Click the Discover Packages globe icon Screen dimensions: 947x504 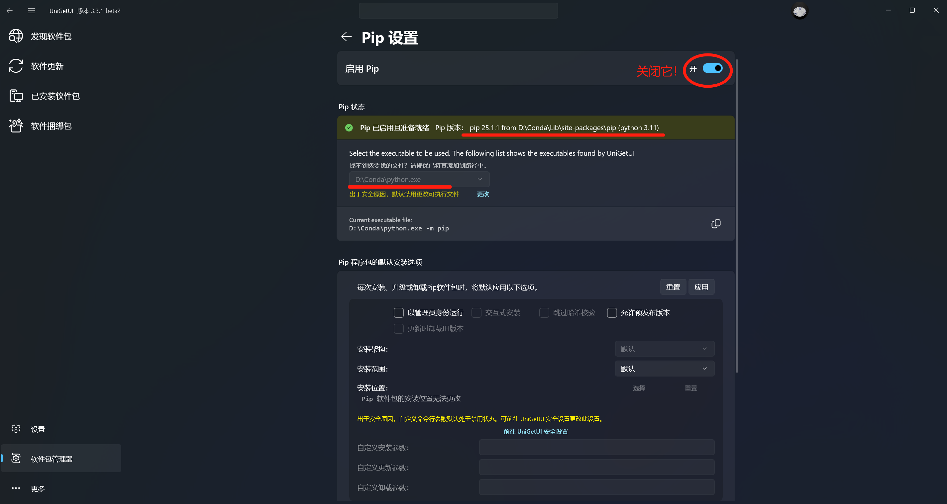pyautogui.click(x=16, y=36)
